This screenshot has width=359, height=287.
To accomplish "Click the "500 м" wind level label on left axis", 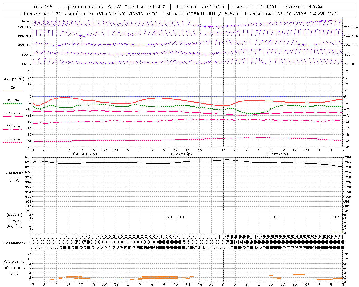I will (27, 55).
